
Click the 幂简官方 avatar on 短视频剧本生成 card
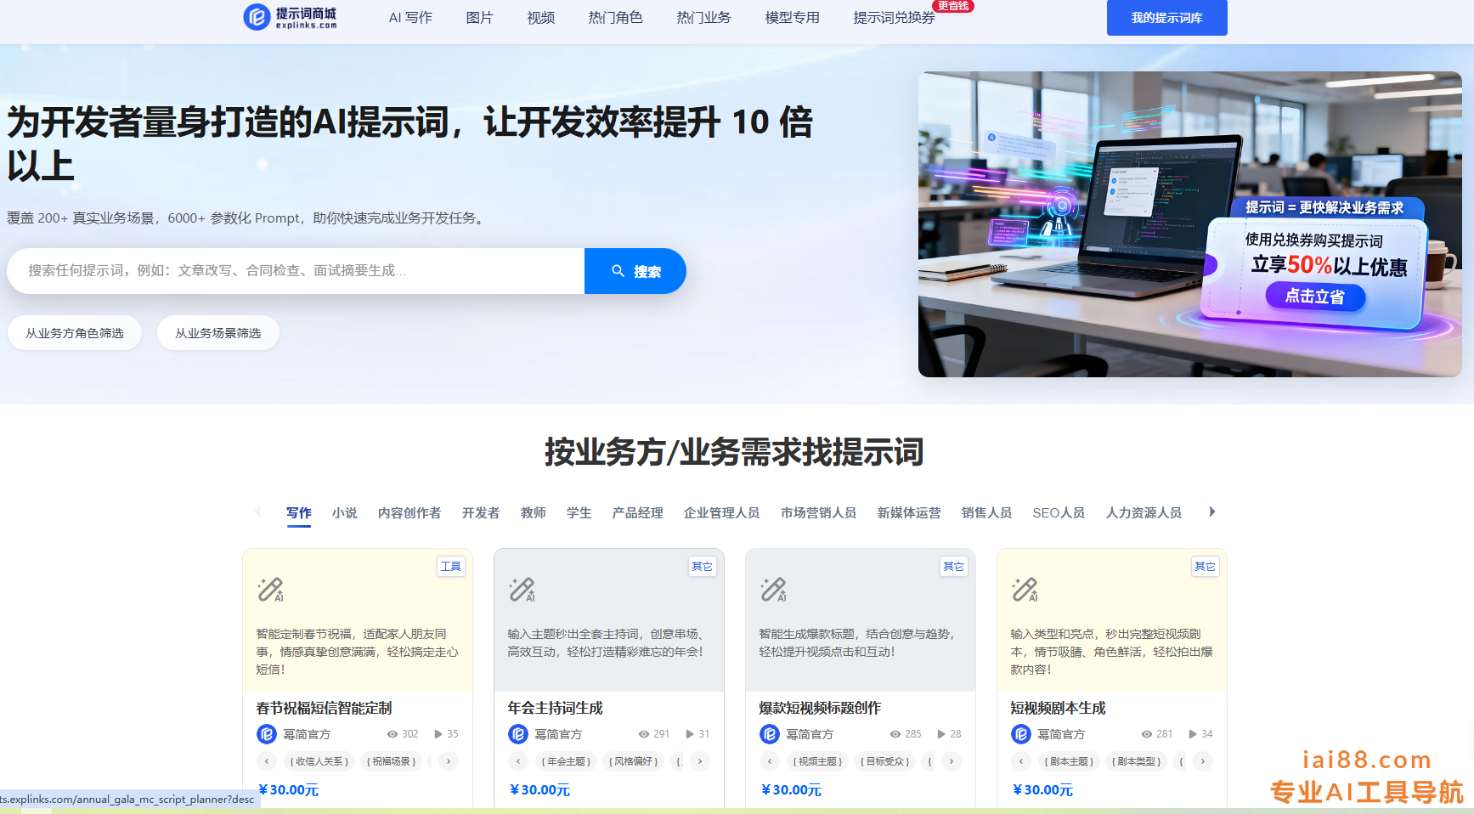tap(1021, 734)
